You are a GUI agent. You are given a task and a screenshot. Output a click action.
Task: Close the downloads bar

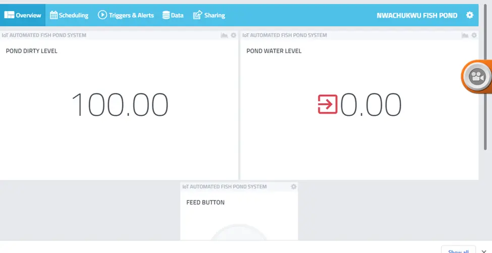click(484, 251)
